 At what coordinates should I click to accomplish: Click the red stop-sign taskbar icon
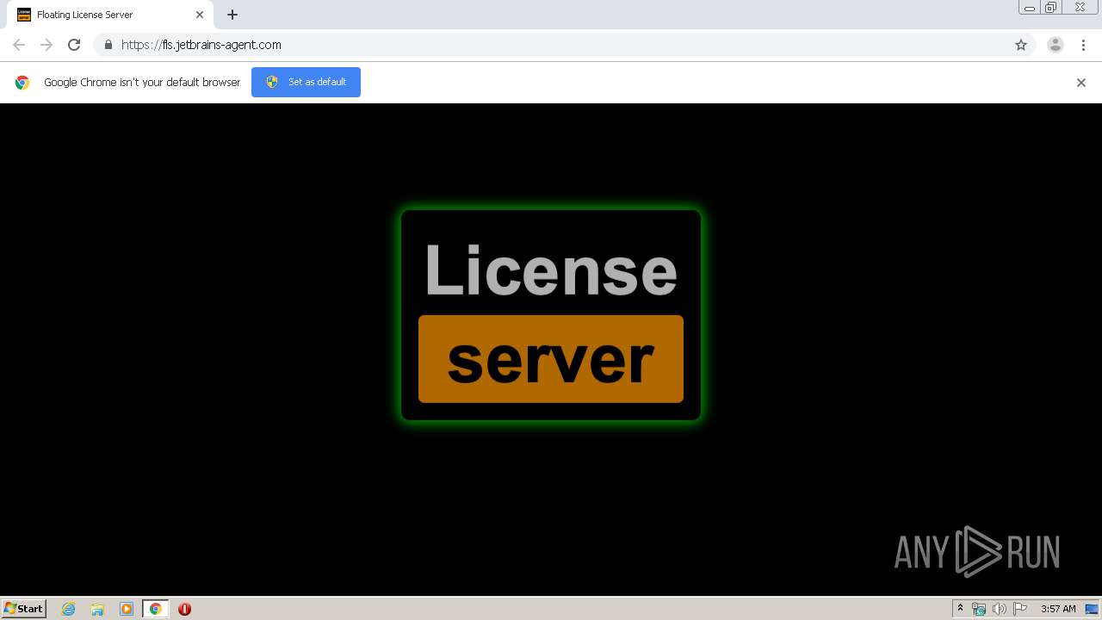click(184, 609)
